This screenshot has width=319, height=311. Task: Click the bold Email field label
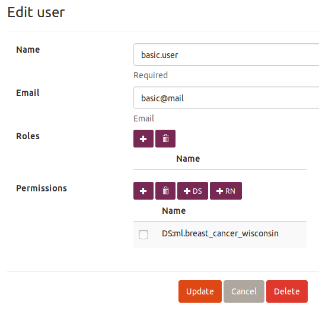point(28,93)
